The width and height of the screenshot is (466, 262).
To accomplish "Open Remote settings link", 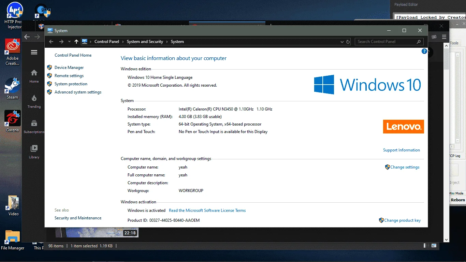I will tap(69, 76).
